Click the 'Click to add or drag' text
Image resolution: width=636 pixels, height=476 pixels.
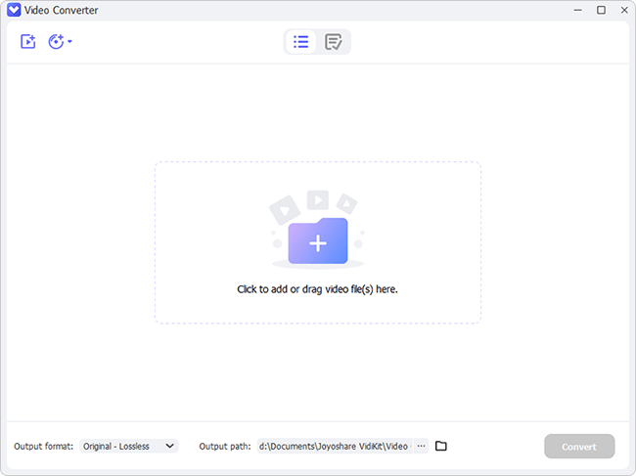(317, 289)
